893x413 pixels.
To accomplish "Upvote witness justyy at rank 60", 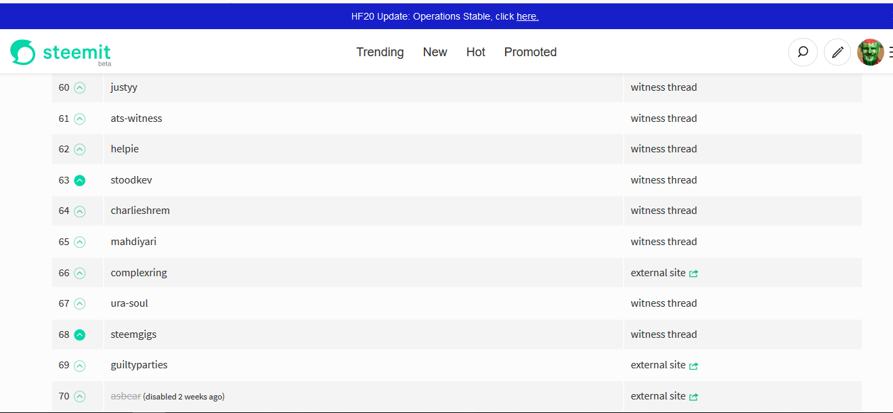I will (x=80, y=87).
